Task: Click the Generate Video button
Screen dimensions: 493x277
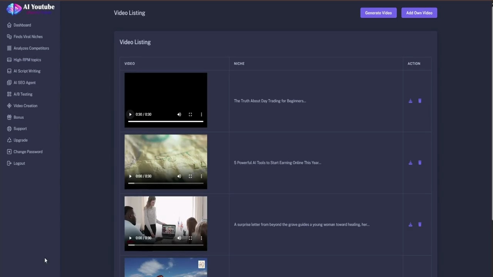Action: pos(378,13)
